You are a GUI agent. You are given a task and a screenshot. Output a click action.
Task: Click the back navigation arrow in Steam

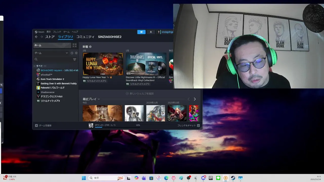pos(36,37)
